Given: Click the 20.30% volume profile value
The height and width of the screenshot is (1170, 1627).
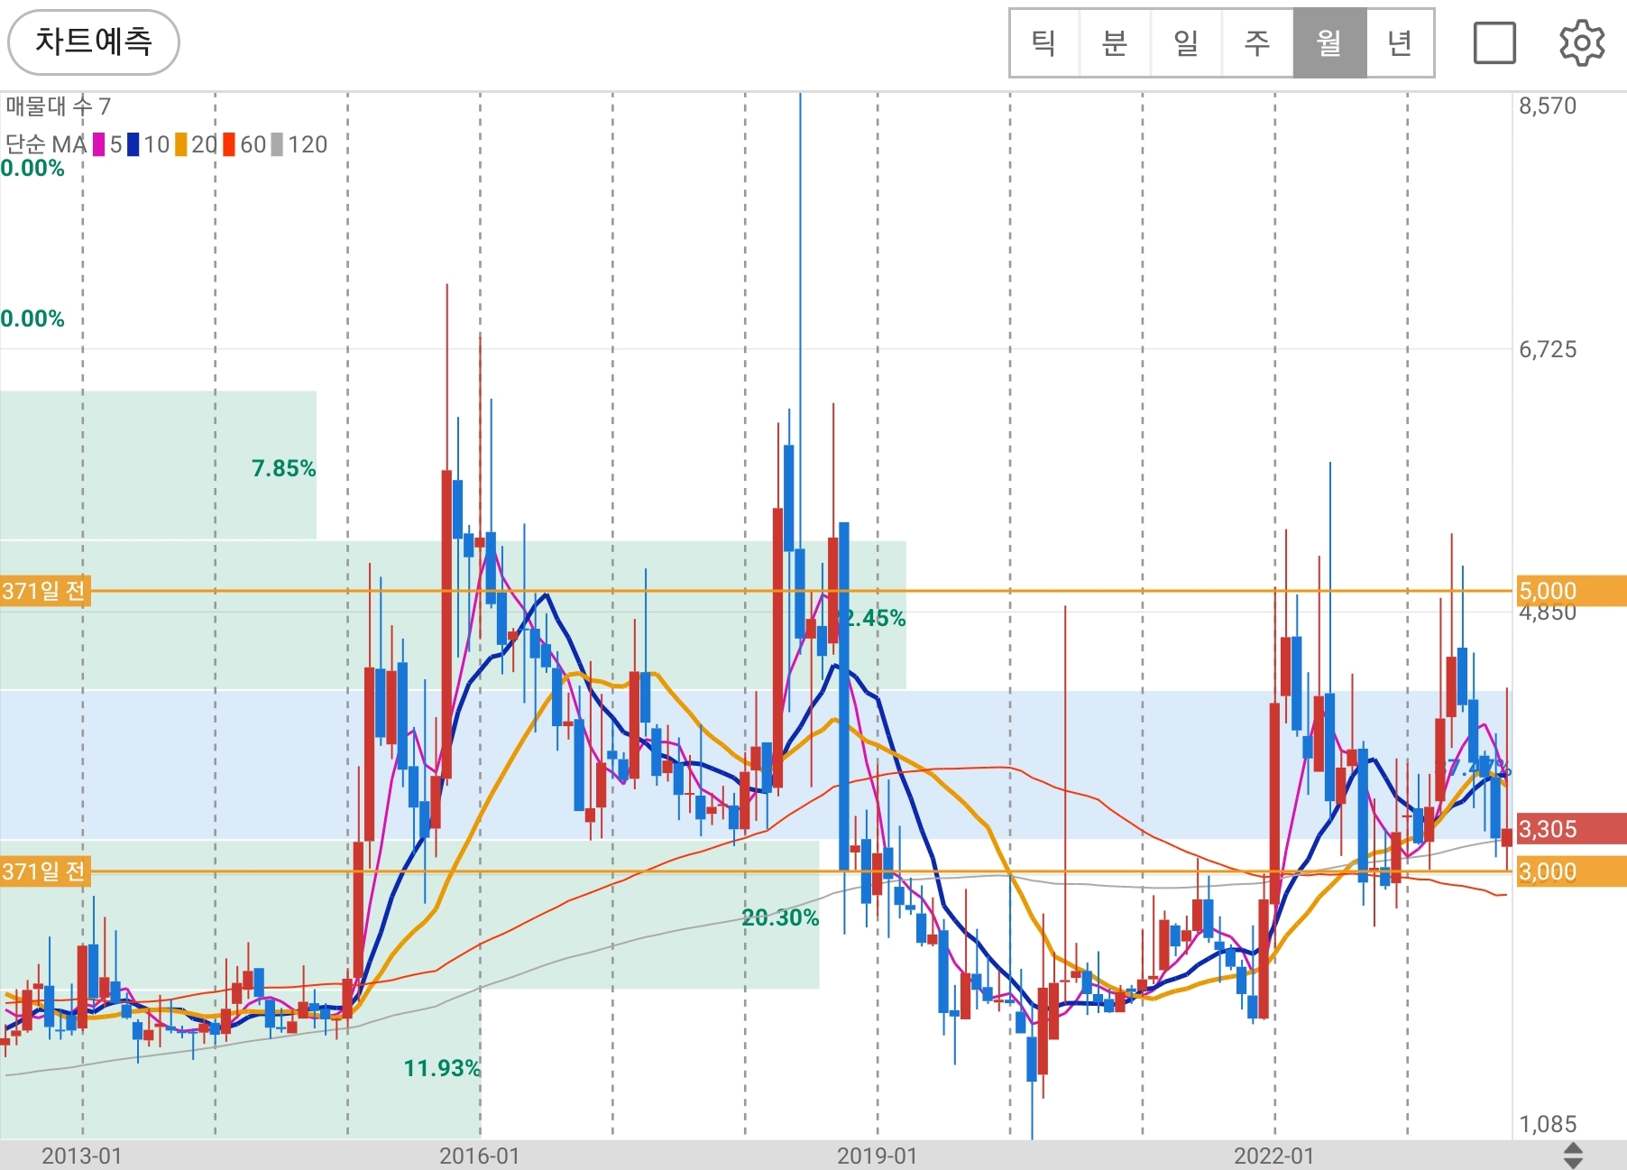Looking at the screenshot, I should click(780, 918).
